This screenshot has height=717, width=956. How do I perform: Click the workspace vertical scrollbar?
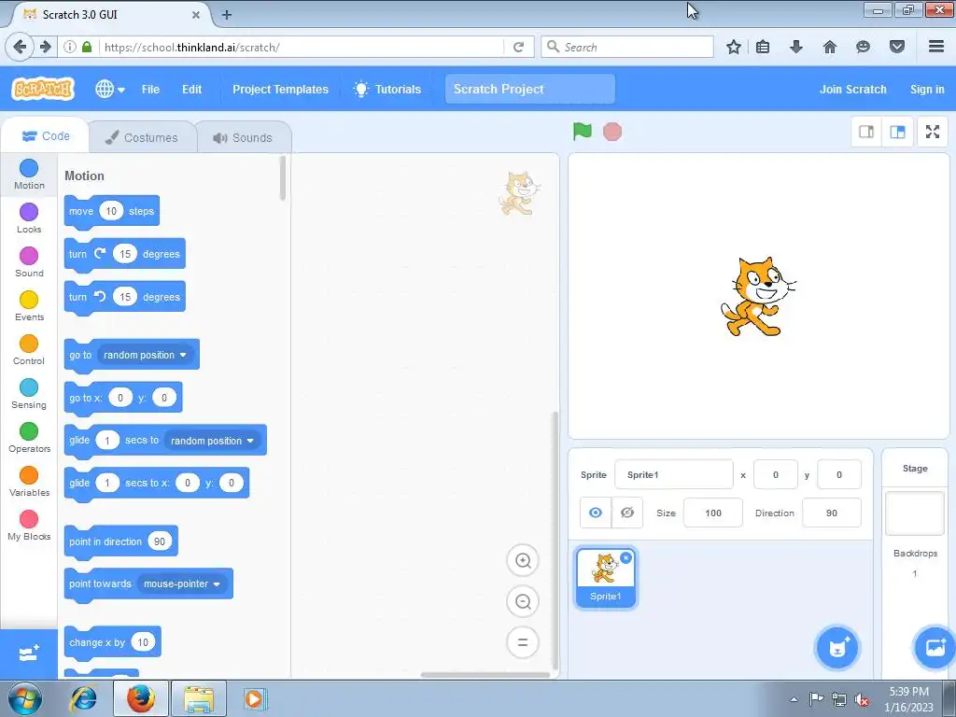555,541
